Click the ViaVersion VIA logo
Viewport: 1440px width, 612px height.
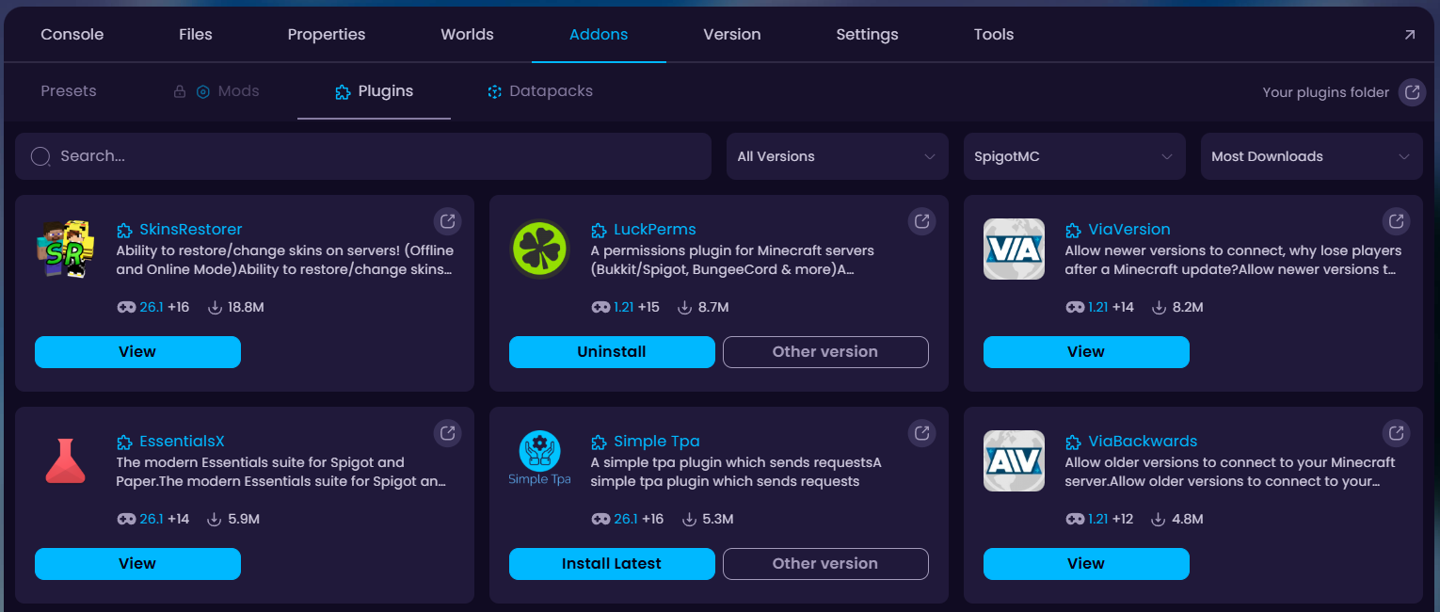(x=1014, y=249)
